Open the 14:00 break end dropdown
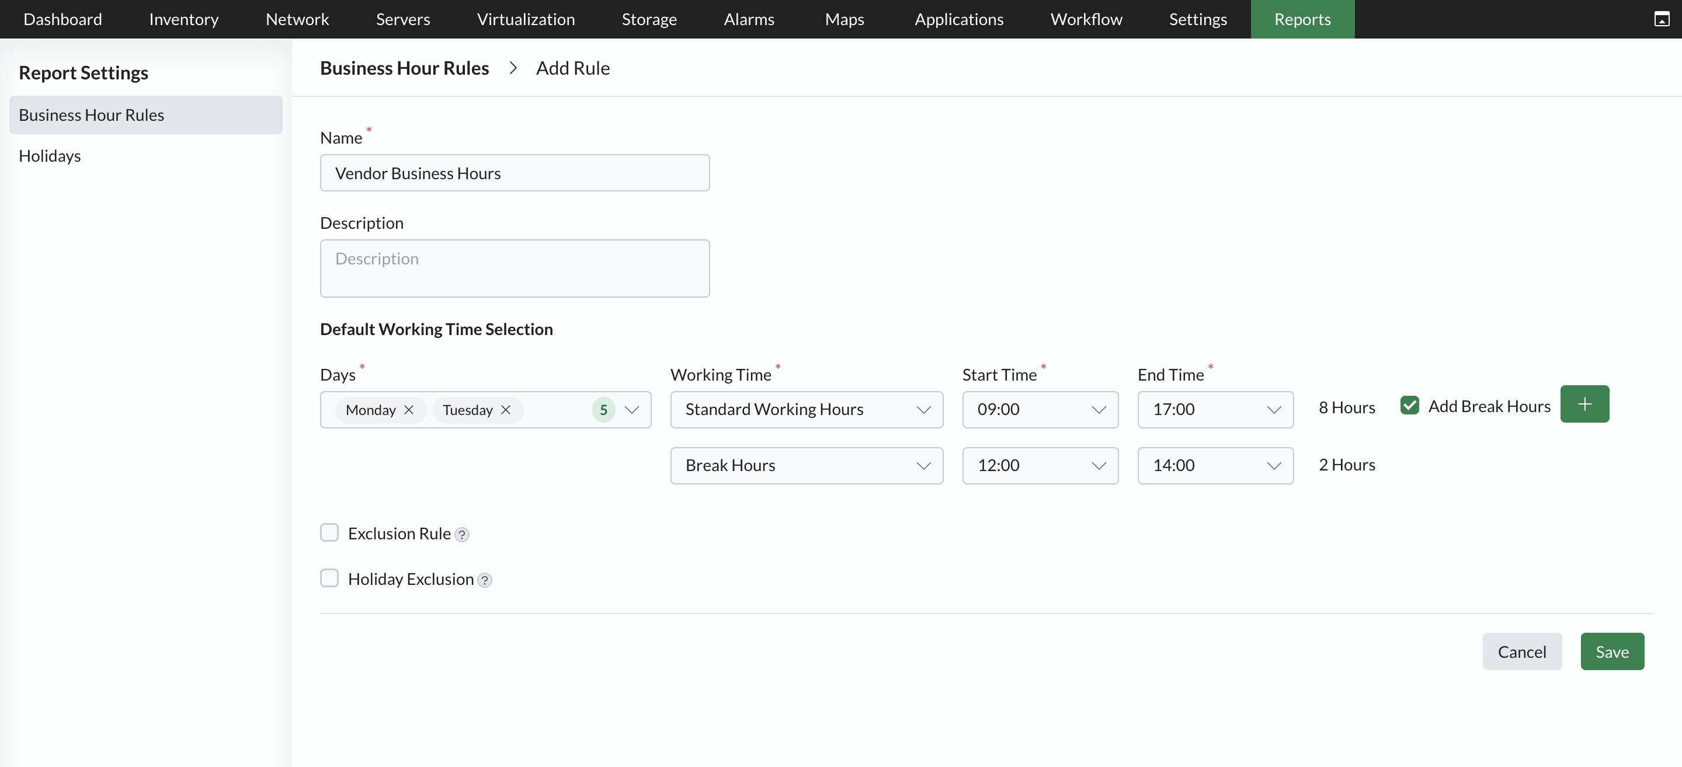Screen dimensions: 1682x767 click(1215, 465)
